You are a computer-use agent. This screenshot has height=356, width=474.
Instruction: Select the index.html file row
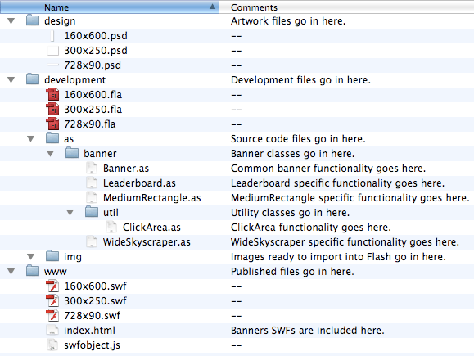click(x=237, y=331)
